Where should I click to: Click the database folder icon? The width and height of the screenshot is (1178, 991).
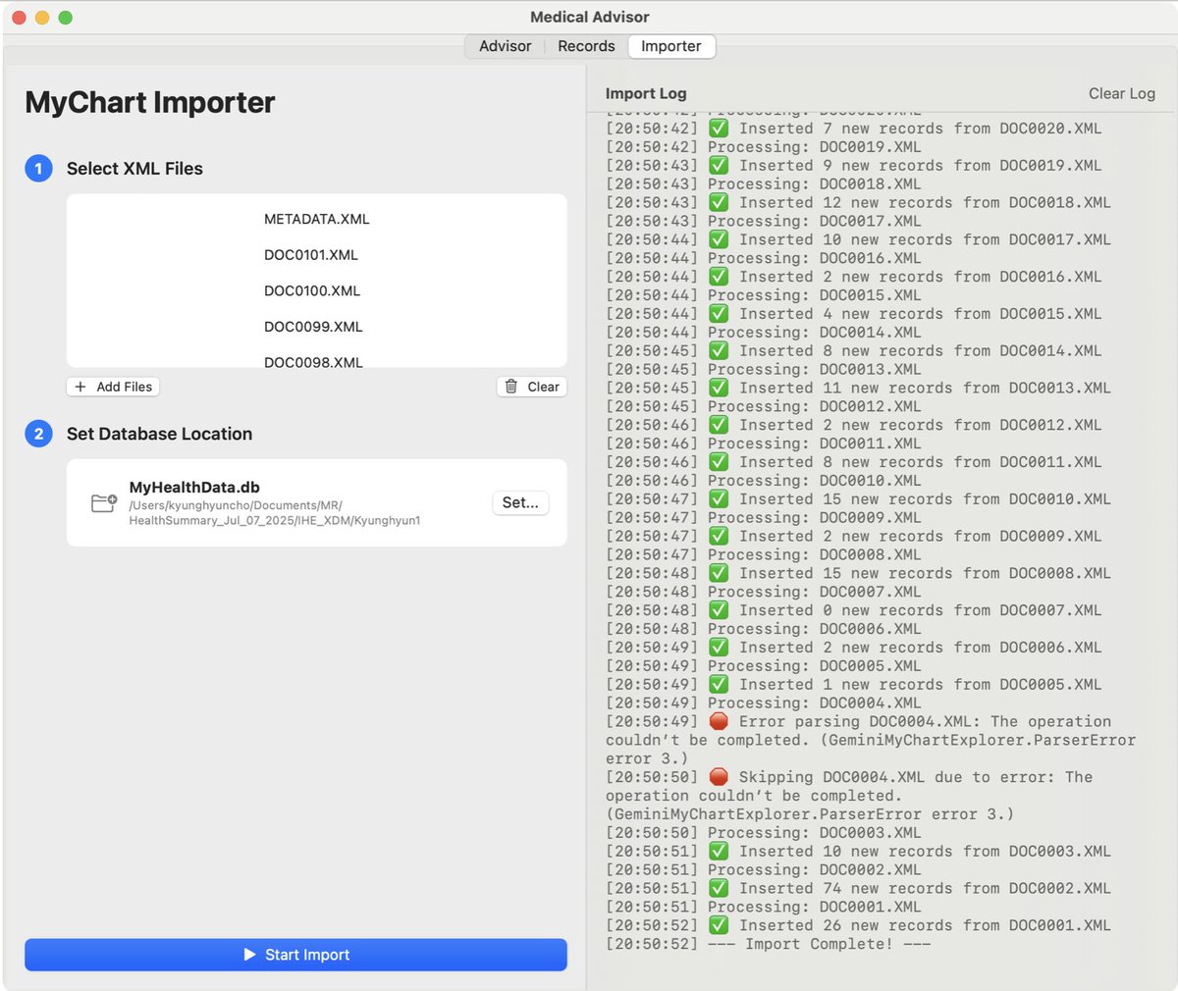[x=104, y=503]
